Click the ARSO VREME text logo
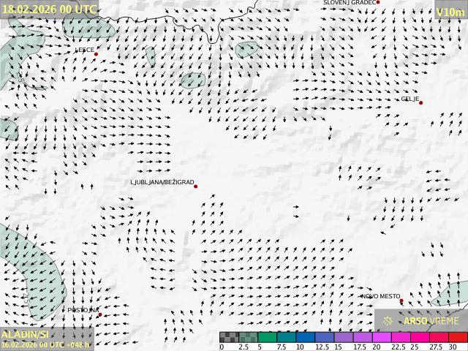Screen dimensions: 468x351 coord(431,321)
